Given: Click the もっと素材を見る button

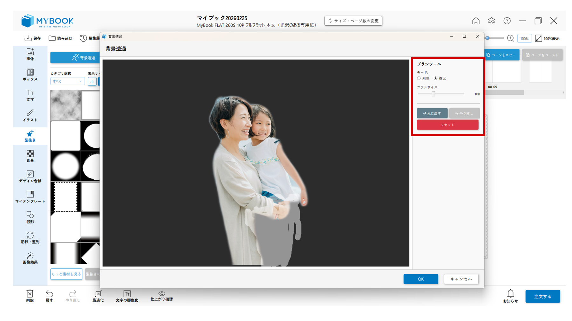Looking at the screenshot, I should [66, 274].
